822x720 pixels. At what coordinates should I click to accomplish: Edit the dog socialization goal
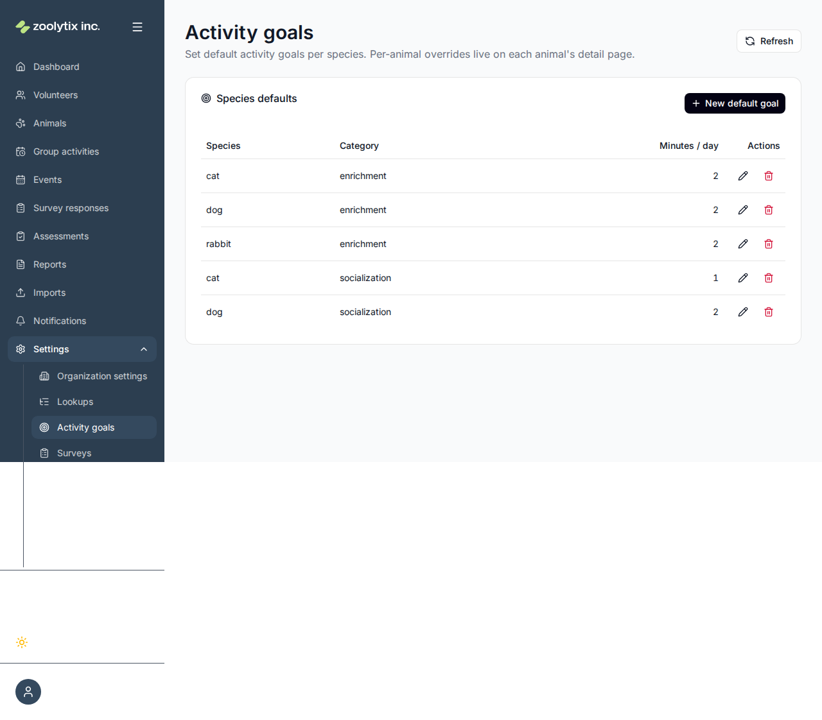tap(743, 312)
